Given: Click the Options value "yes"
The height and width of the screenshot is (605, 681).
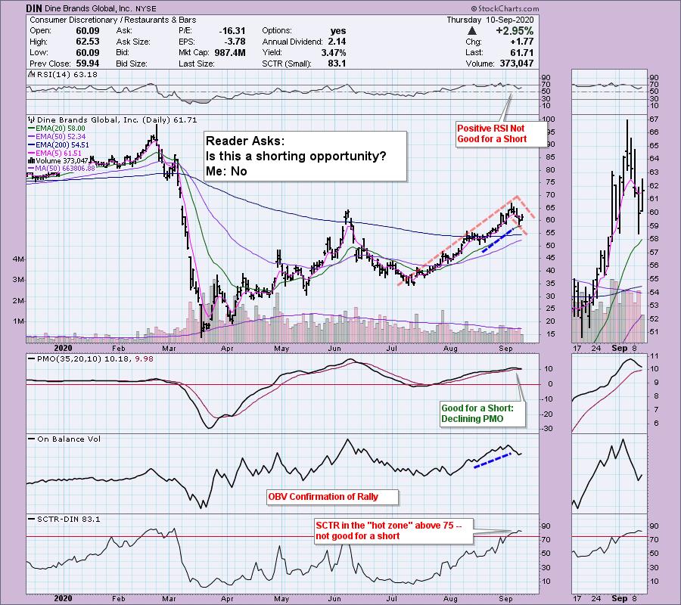Looking at the screenshot, I should pos(338,31).
